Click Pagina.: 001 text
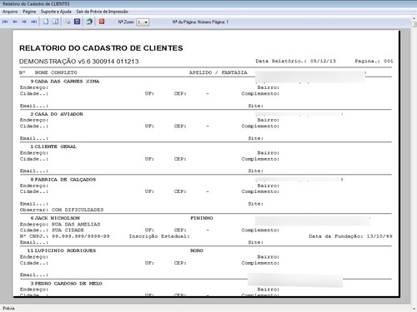The image size is (417, 312). click(374, 61)
